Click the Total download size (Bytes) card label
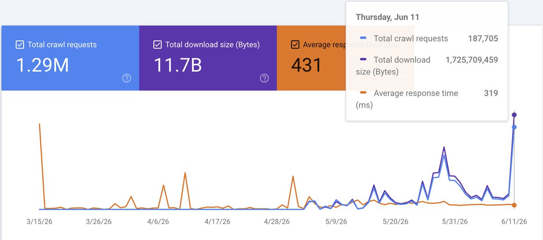The width and height of the screenshot is (543, 240). pos(213,44)
